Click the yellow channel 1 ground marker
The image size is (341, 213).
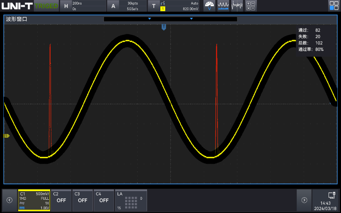click(x=6, y=136)
